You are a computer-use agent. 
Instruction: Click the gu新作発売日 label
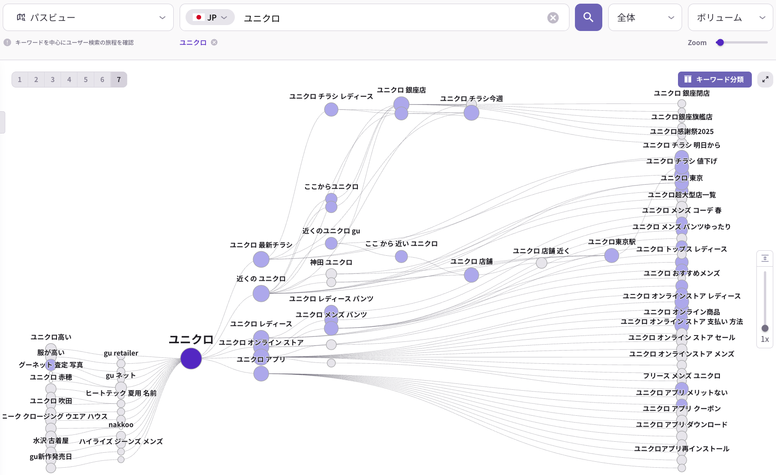(x=51, y=457)
